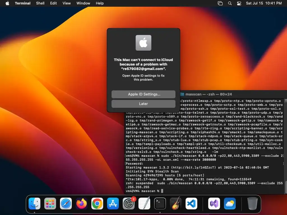The width and height of the screenshot is (287, 215).
Task: Open the View menu
Action: [x=66, y=3]
